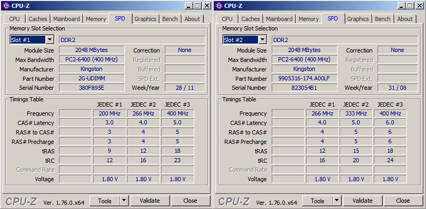Click part number 2G-UDIMM field
The height and width of the screenshot is (209, 426).
point(92,79)
